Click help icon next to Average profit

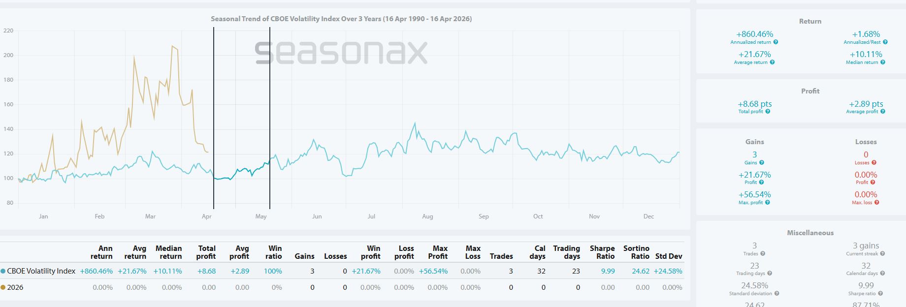coord(883,112)
